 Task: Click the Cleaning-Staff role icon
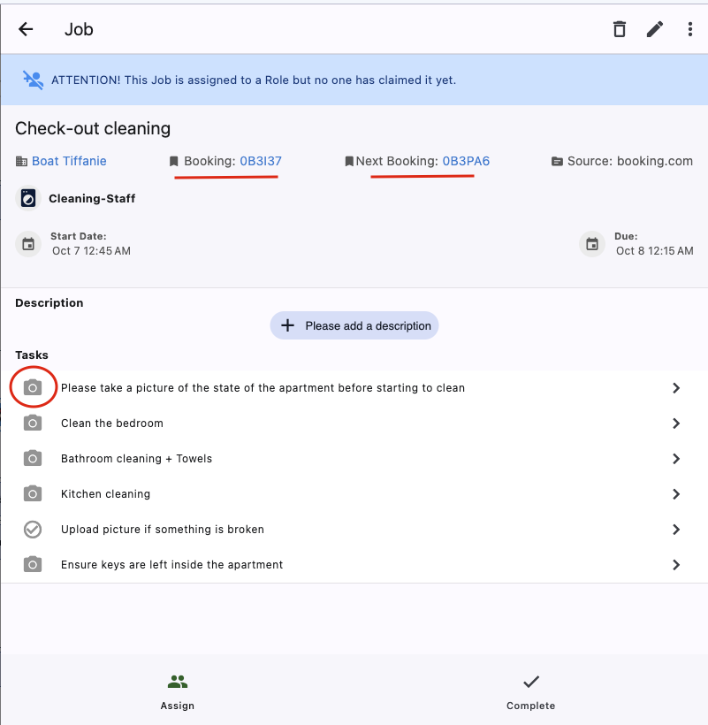(x=28, y=198)
